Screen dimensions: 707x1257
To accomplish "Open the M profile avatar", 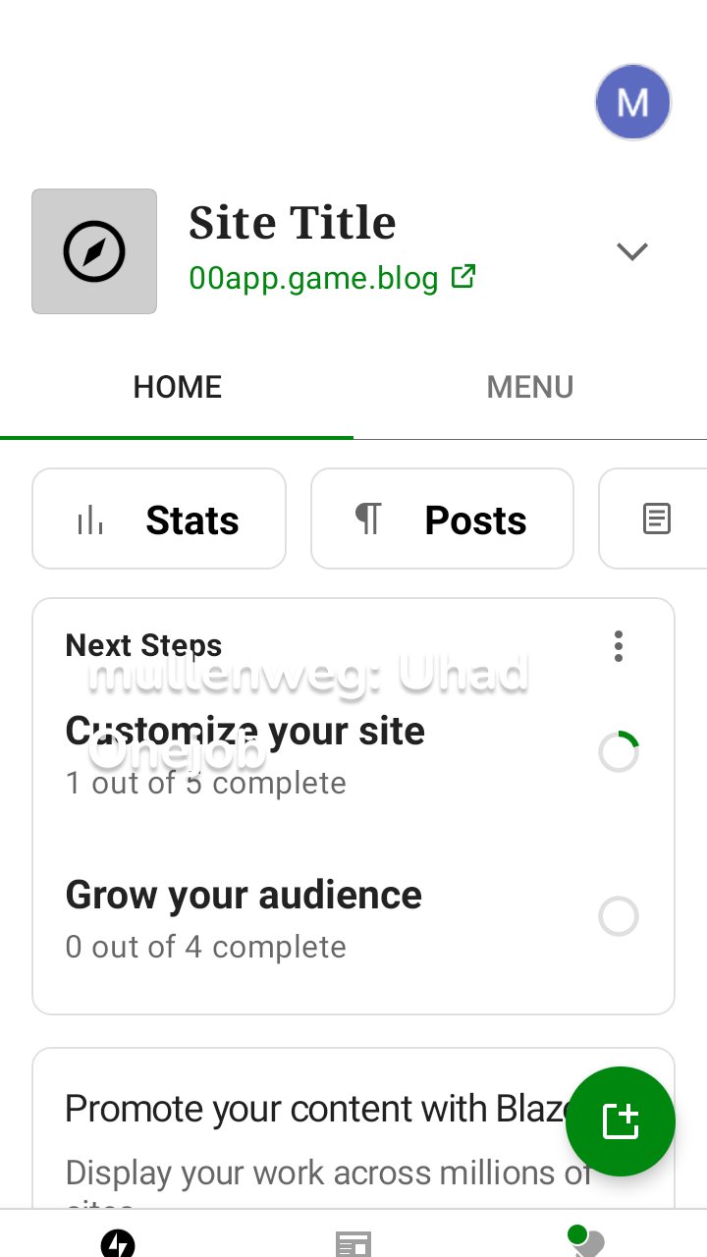I will [x=632, y=102].
